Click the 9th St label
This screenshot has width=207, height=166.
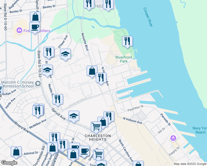(x=162, y=131)
